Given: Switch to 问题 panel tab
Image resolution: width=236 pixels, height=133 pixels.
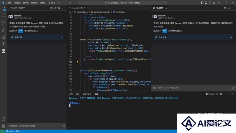Looking at the screenshot, I should tap(71, 94).
